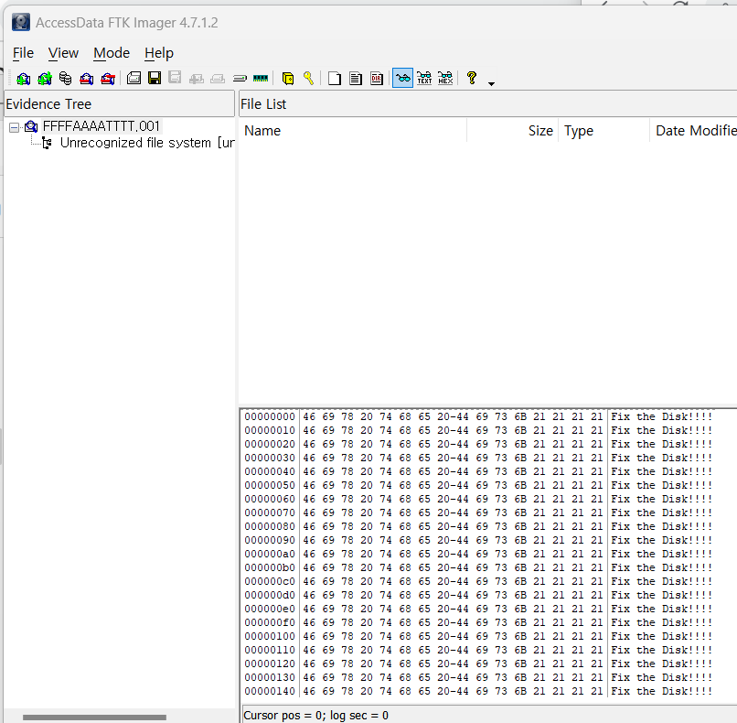
Task: Click 'Fix the Disk!!!!' text in row 00000060
Action: click(661, 499)
